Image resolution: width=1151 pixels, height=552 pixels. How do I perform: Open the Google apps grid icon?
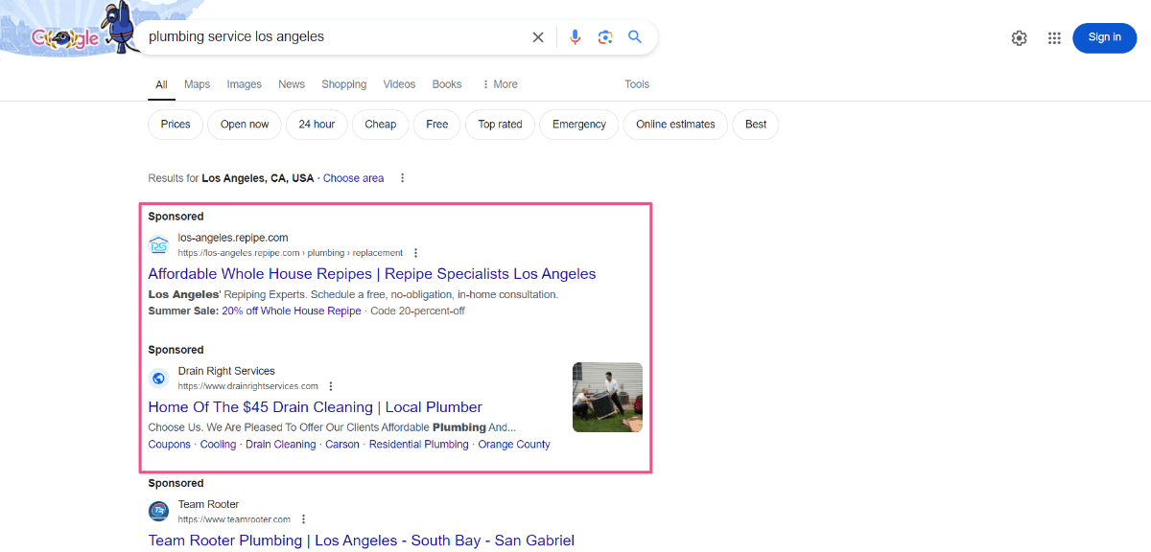point(1054,37)
